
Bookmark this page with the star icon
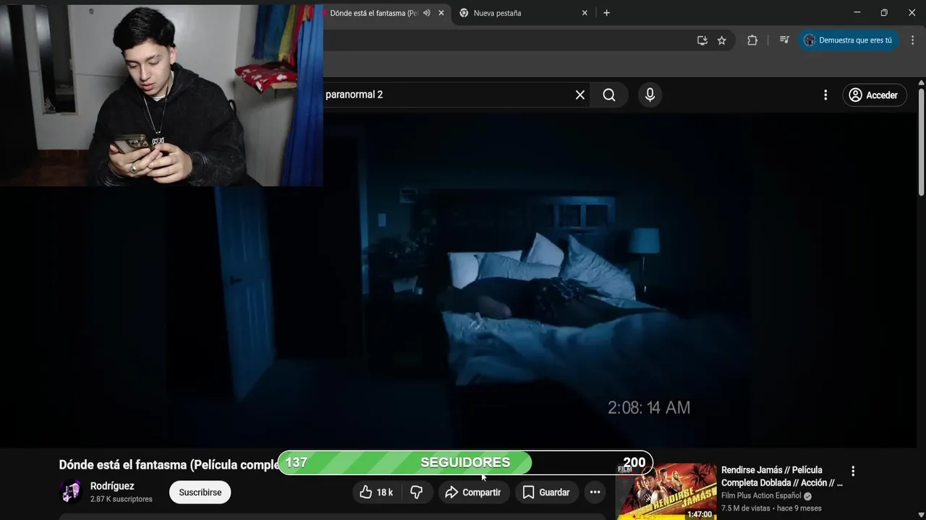click(x=721, y=40)
